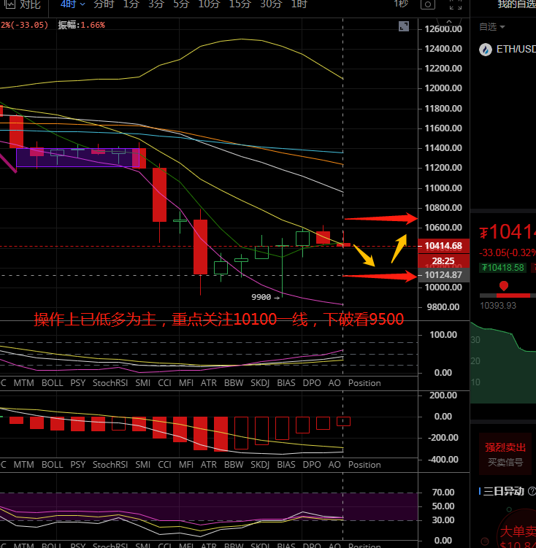Viewport: 536px width, 548px height.
Task: Open the 自选 watchlist dropdown
Action: [x=492, y=27]
